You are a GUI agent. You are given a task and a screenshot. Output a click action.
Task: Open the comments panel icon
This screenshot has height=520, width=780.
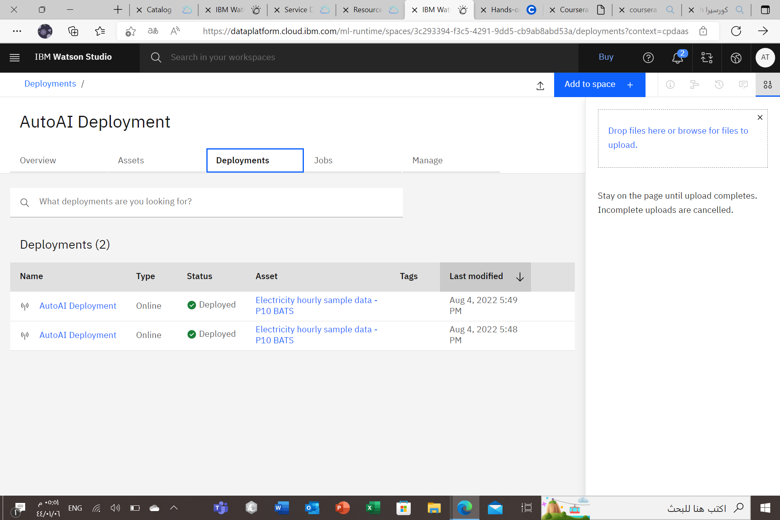tap(743, 84)
